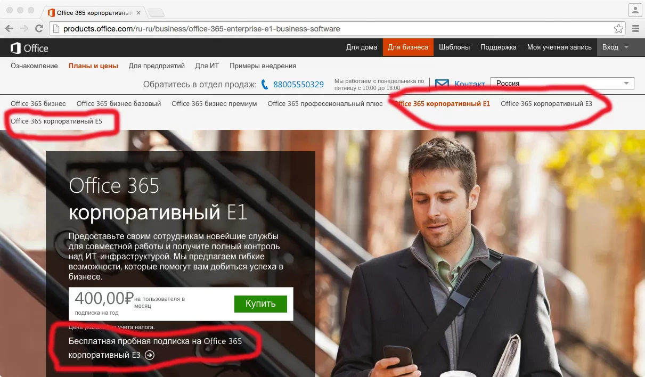This screenshot has width=645, height=377.
Task: Open the Chrome profile avatar button
Action: click(635, 10)
